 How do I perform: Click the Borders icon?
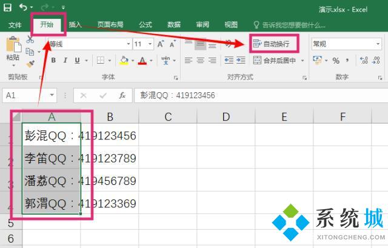point(101,60)
